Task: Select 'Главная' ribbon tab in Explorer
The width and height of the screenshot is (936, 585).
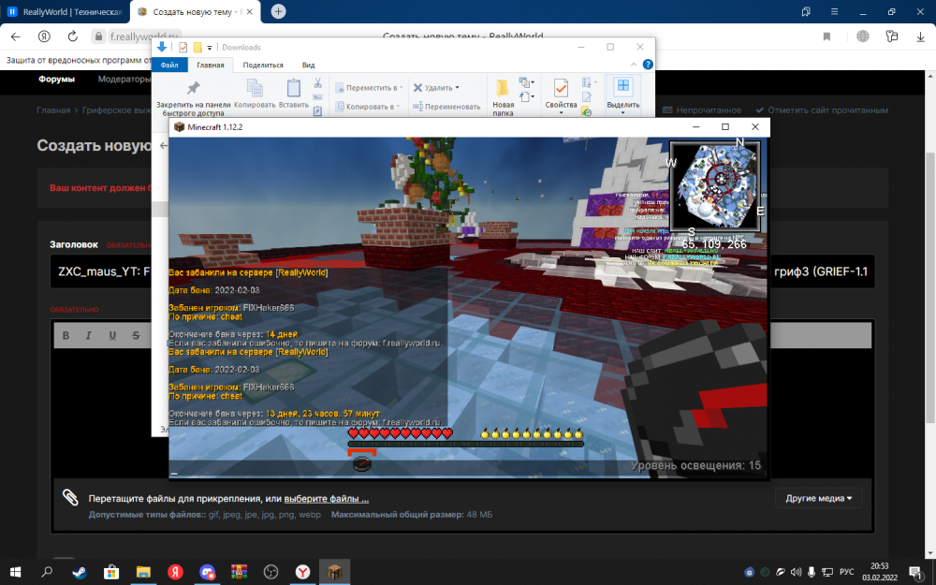Action: click(x=210, y=65)
